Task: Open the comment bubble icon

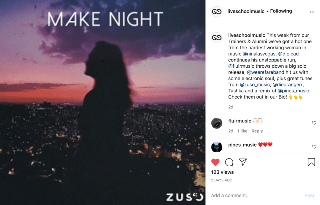Action: pyautogui.click(x=229, y=162)
